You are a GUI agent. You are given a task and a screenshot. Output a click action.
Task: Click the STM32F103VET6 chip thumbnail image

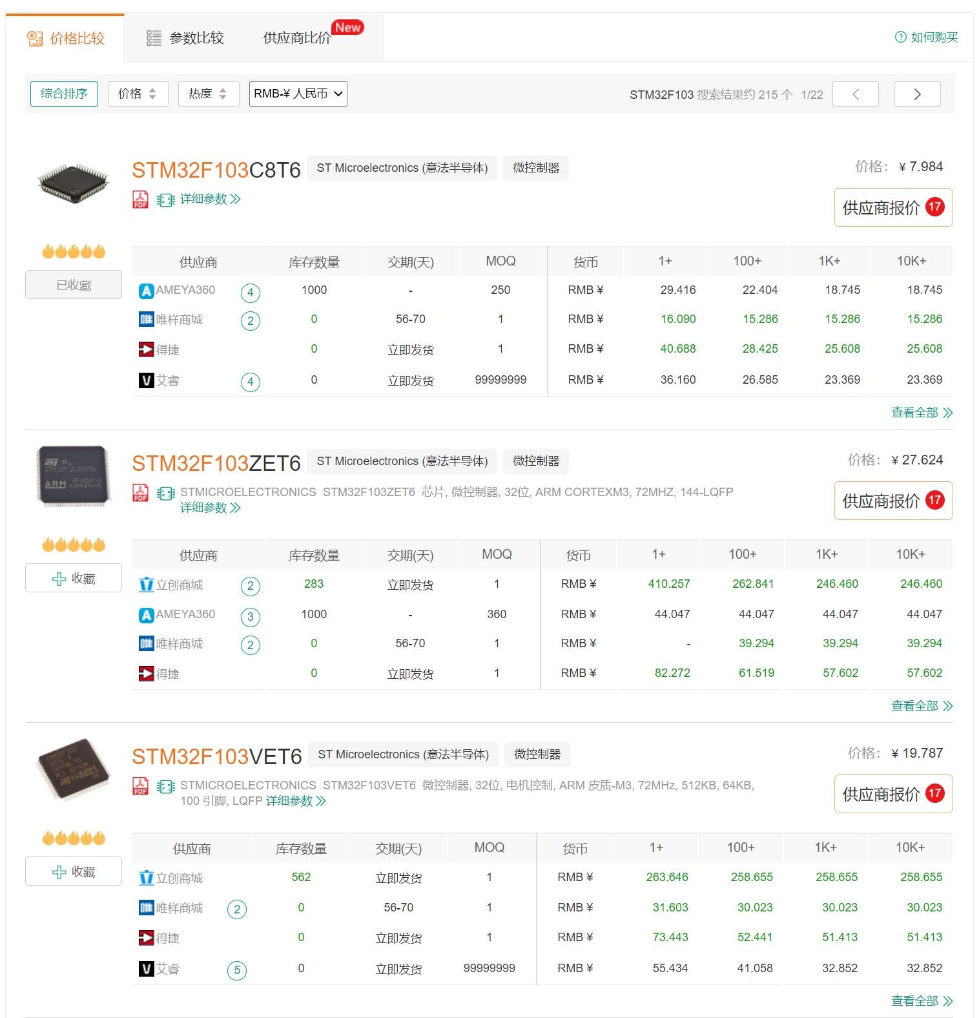click(x=74, y=769)
